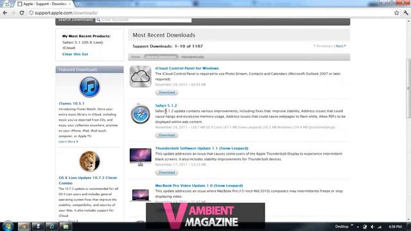Click the iTunes music note icon
The image size is (411, 231).
89,87
